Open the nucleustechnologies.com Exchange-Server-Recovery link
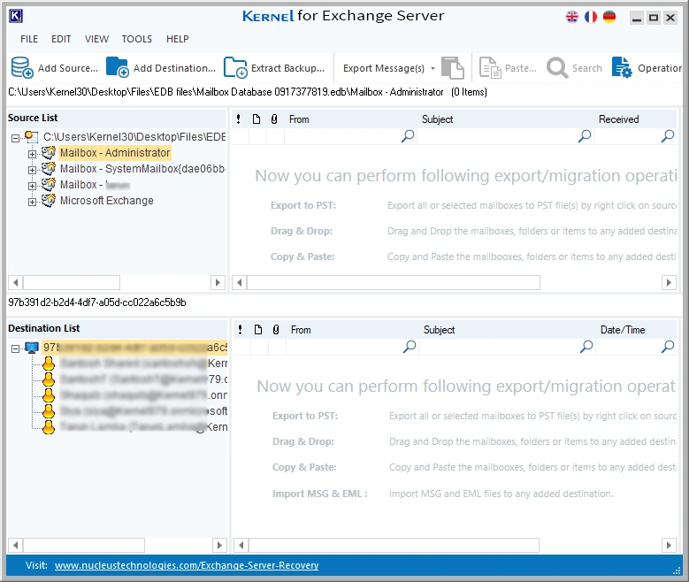 click(186, 565)
